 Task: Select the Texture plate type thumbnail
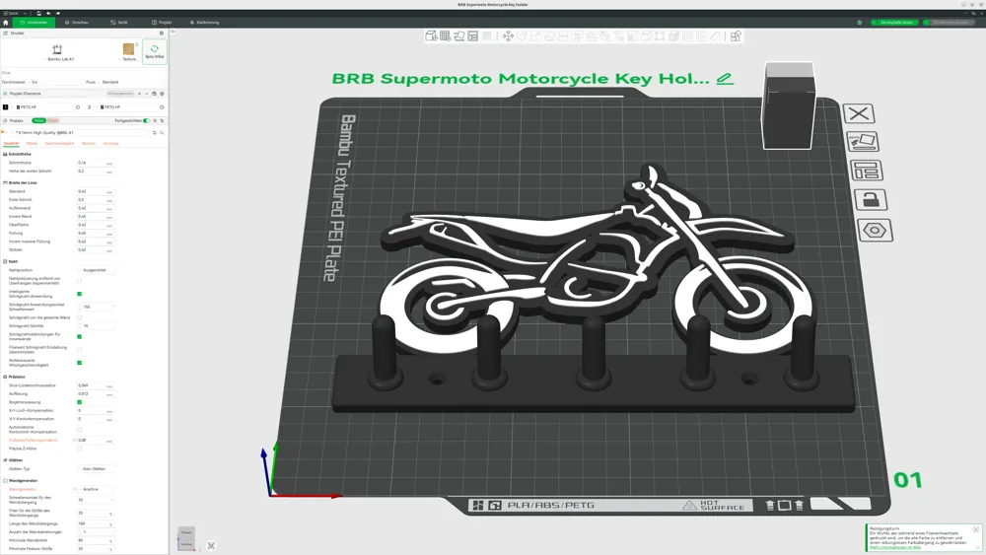128,51
